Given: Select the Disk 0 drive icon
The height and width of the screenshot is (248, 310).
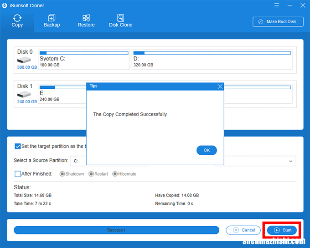Looking at the screenshot, I should click(x=24, y=60).
